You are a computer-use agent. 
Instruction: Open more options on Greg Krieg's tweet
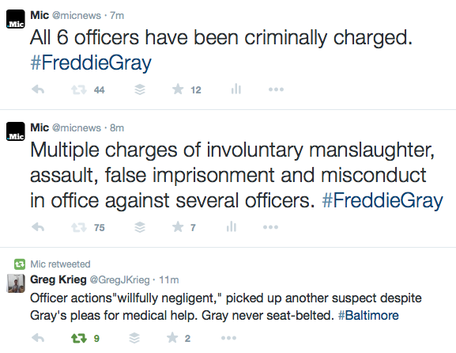[228, 338]
